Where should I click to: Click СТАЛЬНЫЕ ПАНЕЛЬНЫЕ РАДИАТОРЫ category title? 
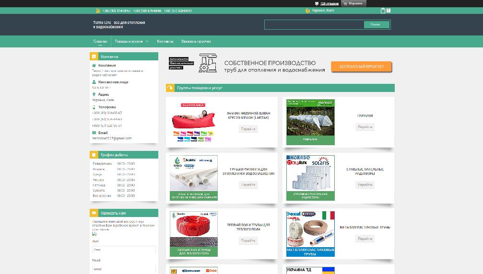[x=365, y=171]
